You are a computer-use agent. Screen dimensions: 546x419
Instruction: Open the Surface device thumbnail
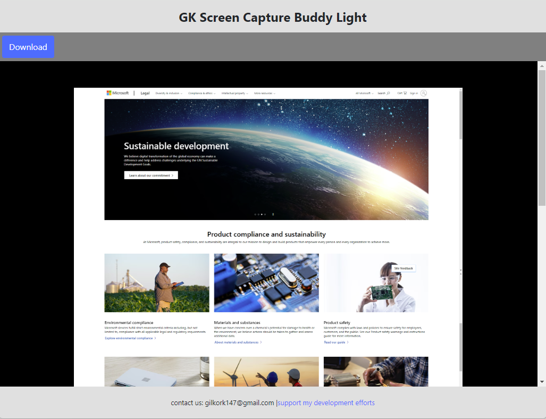[157, 372]
